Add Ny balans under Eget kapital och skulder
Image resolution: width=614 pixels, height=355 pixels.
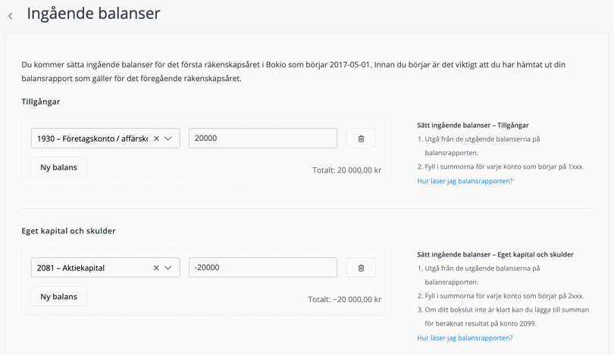[58, 297]
